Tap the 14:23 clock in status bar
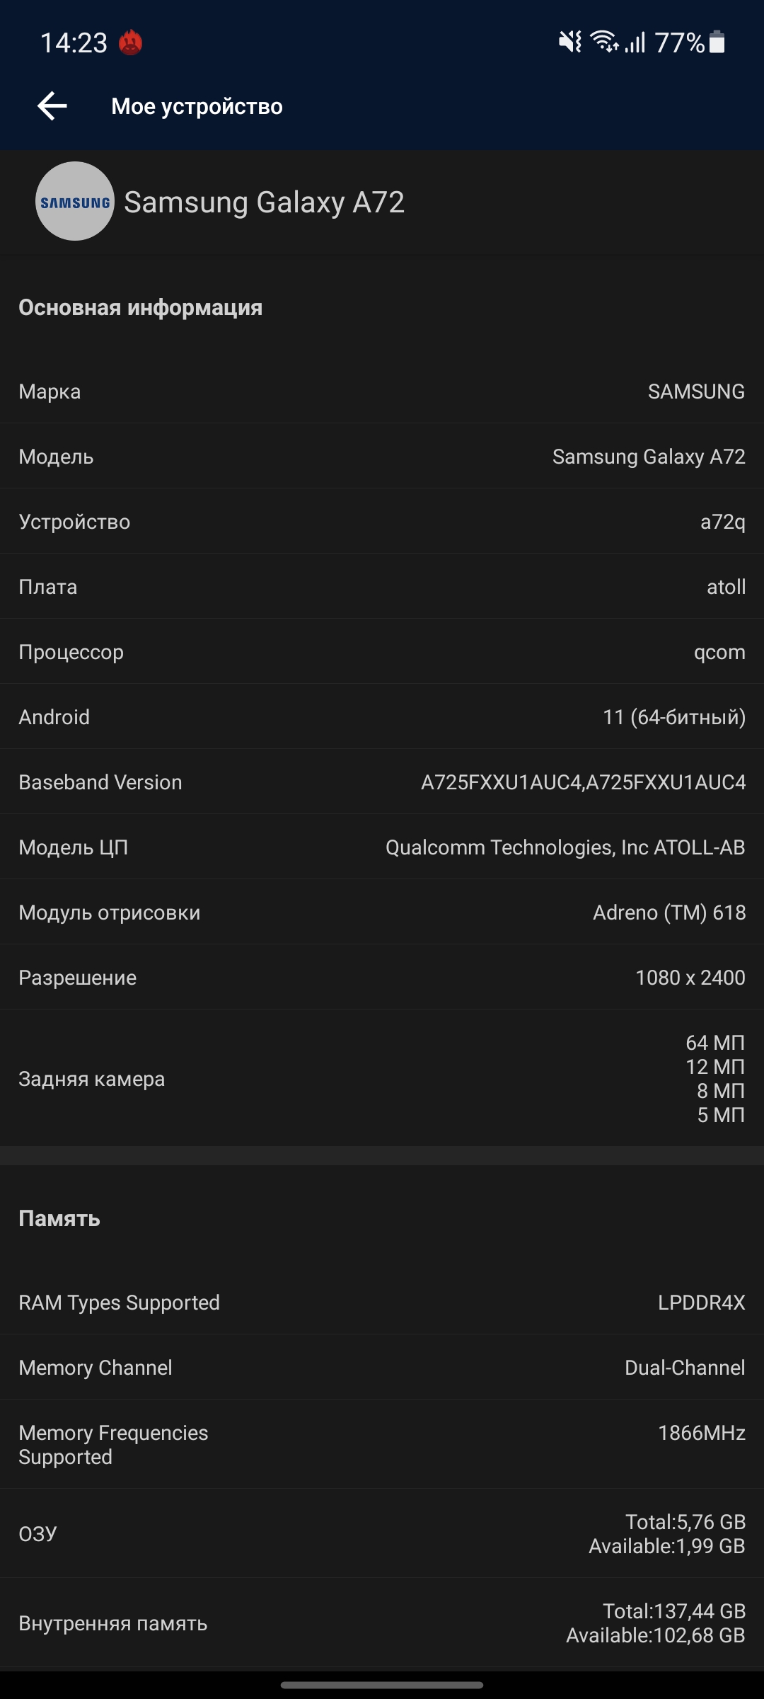 click(74, 43)
